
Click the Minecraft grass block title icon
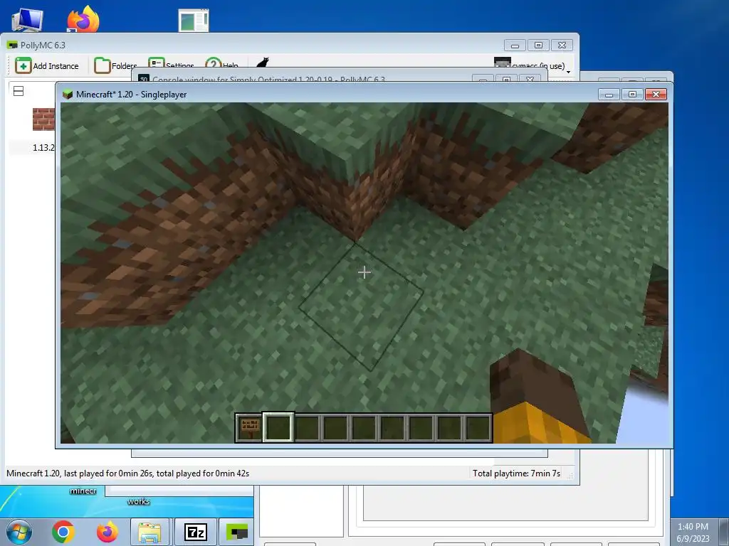point(68,95)
